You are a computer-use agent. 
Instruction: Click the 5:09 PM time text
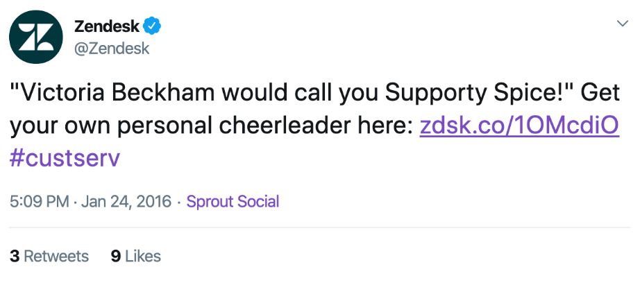click(x=40, y=202)
